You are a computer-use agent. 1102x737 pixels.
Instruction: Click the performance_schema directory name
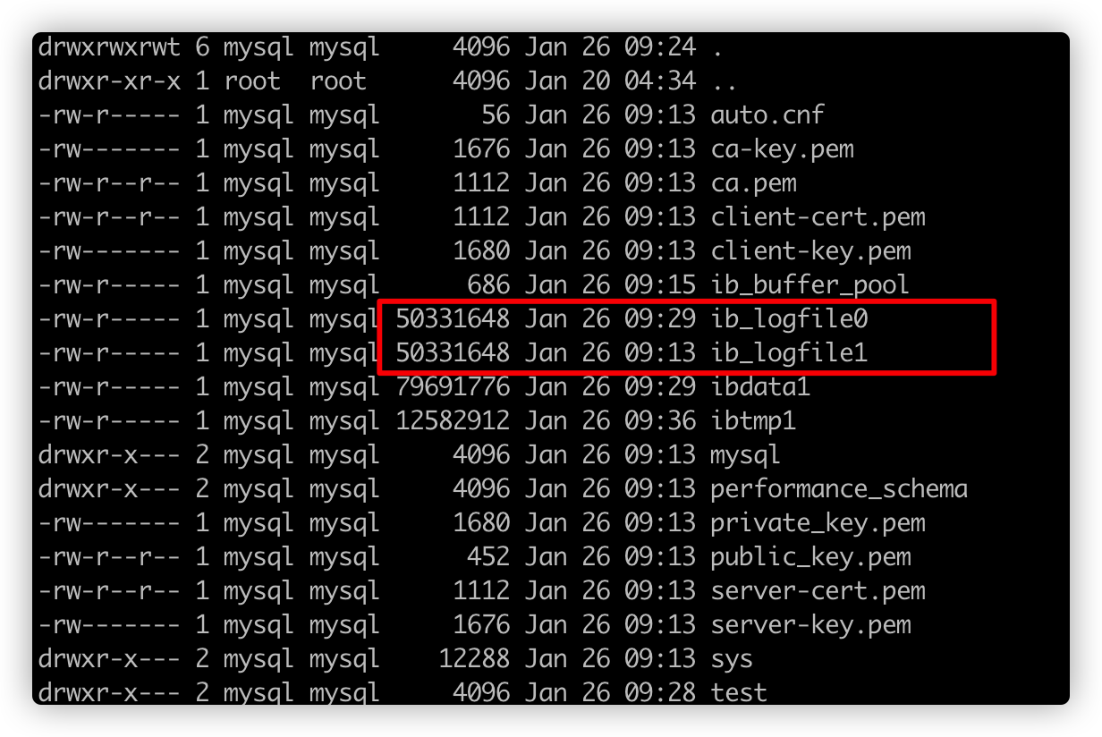tap(839, 488)
